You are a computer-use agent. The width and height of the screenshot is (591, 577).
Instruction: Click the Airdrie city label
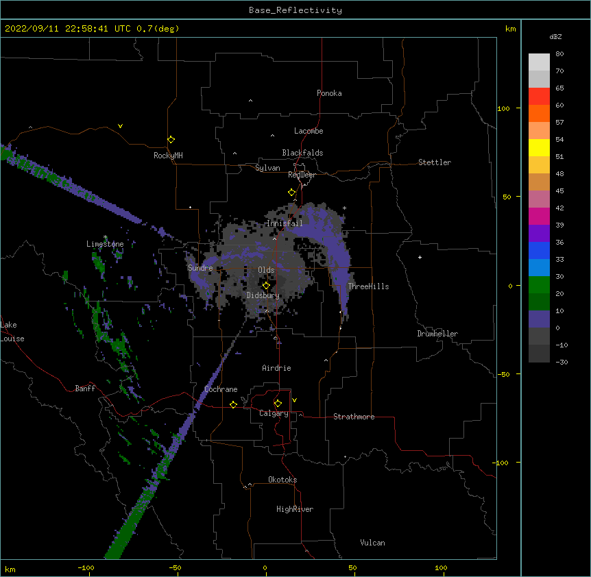pos(276,368)
